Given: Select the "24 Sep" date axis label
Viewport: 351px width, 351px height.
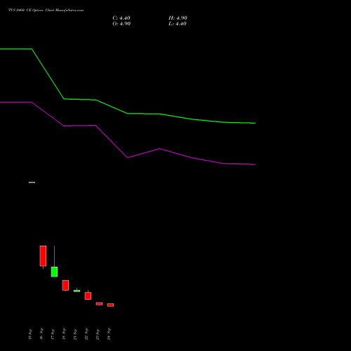Looking at the screenshot, I should pyautogui.click(x=109, y=334).
